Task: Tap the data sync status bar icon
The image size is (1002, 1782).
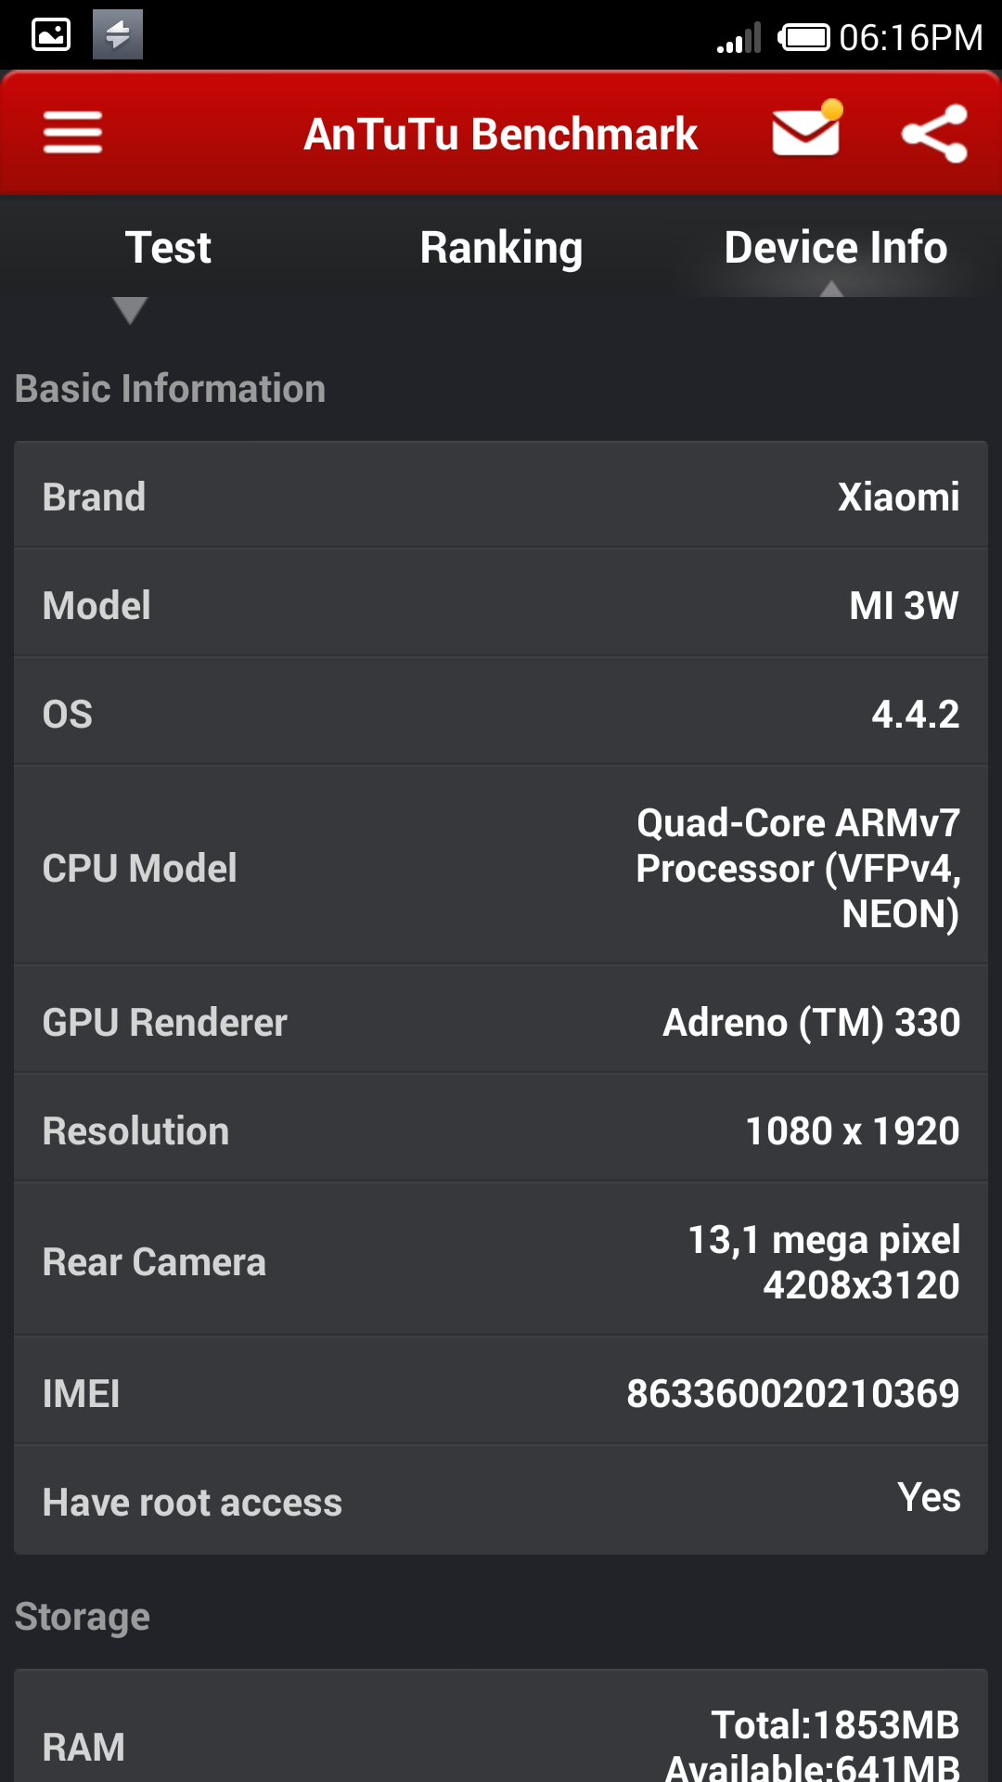Action: pyautogui.click(x=118, y=35)
